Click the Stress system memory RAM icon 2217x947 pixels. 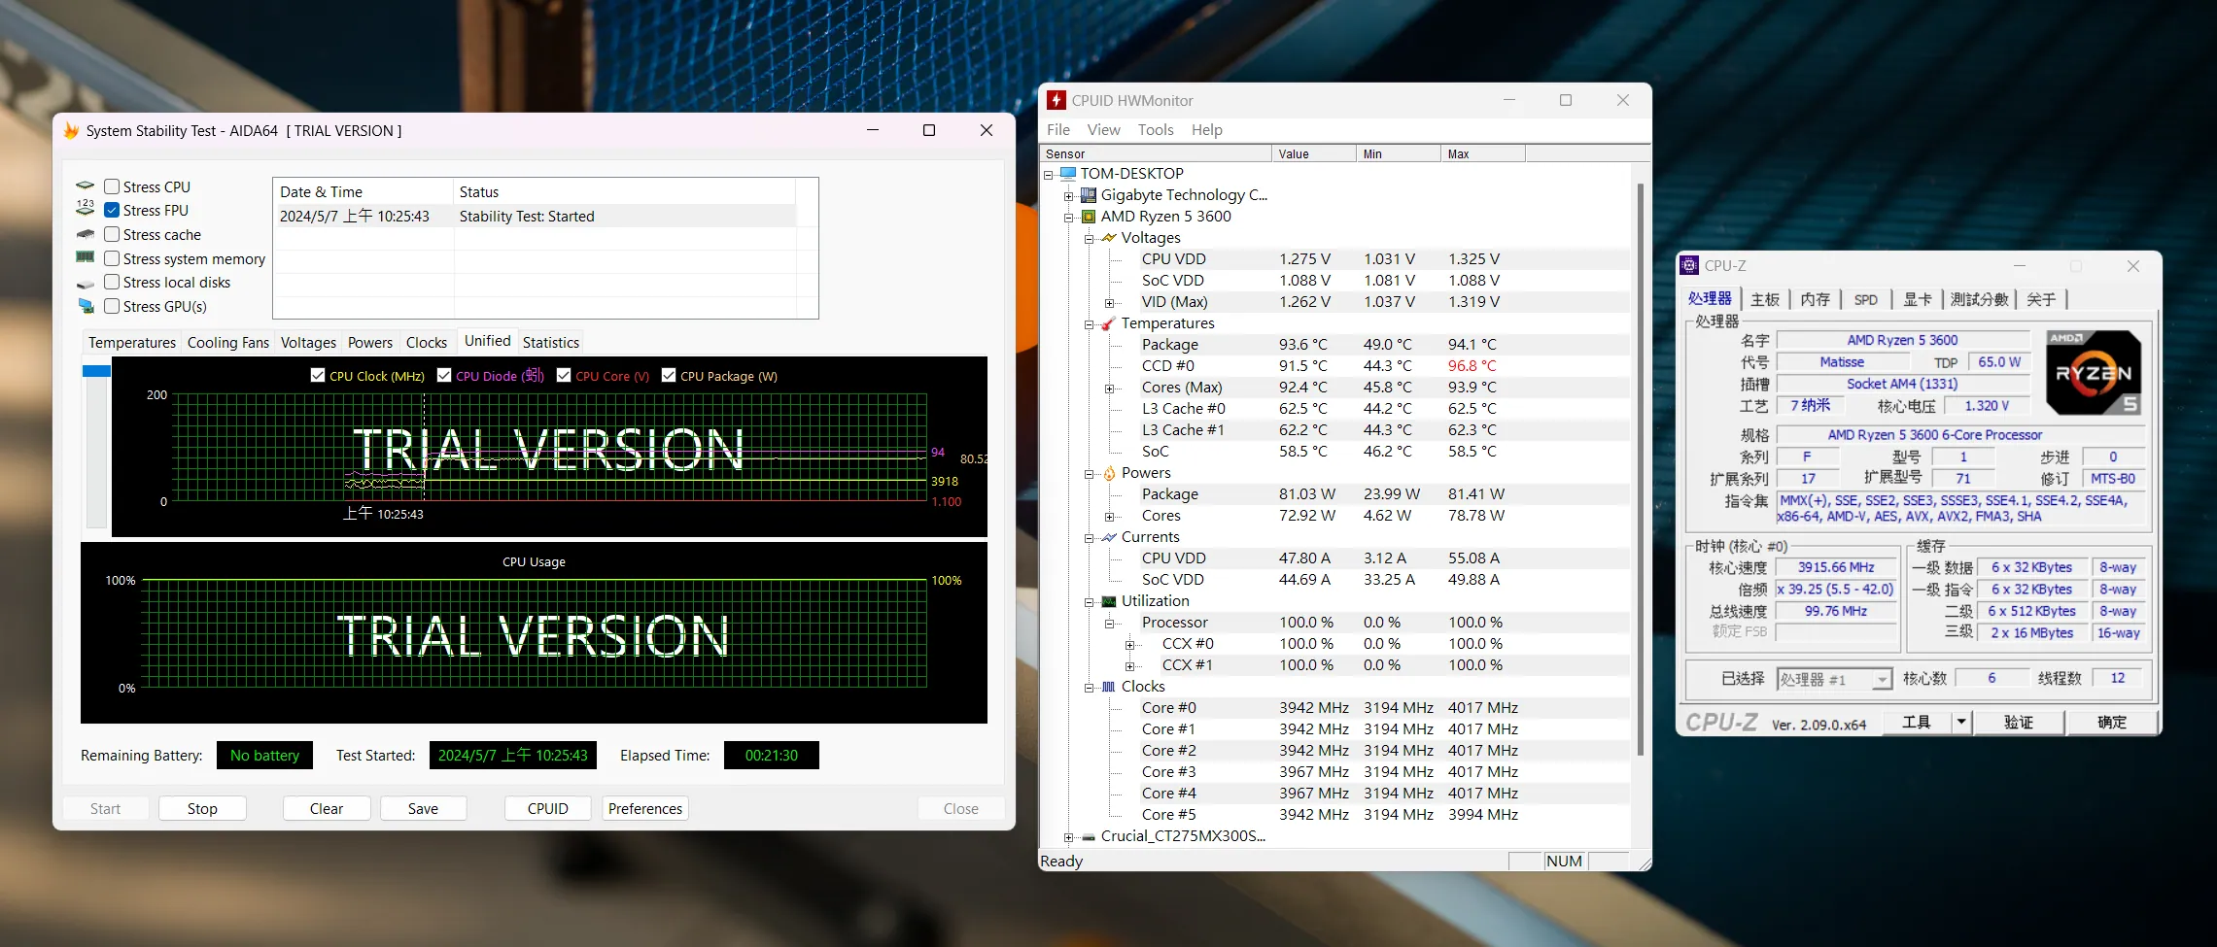[x=86, y=257]
